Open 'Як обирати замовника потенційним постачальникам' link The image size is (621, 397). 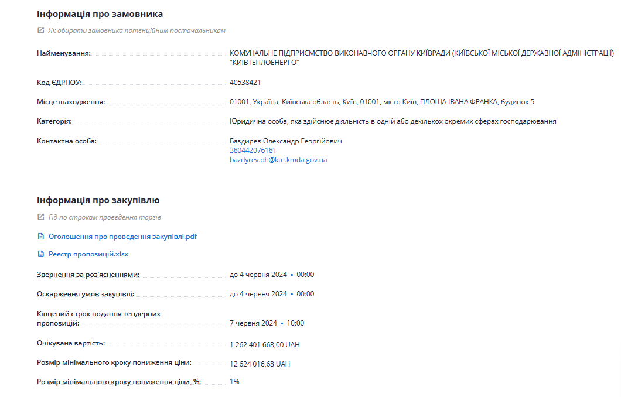137,30
